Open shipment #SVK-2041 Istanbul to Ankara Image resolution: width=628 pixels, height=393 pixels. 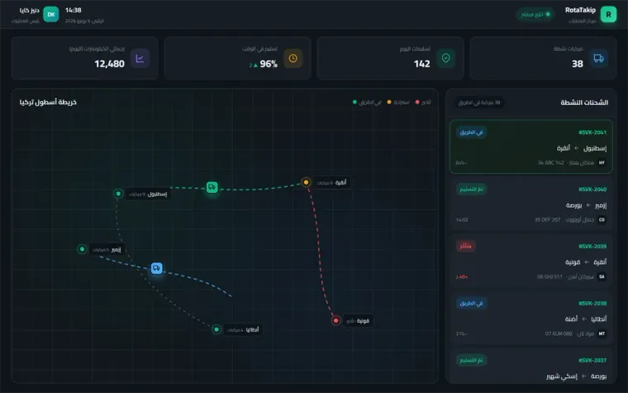(x=531, y=146)
